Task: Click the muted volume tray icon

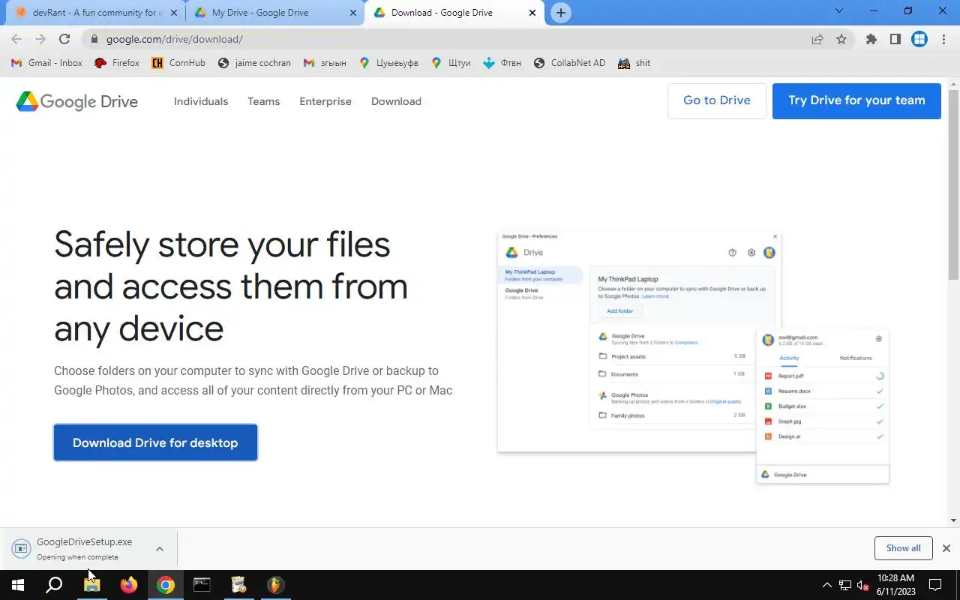Action: (863, 585)
